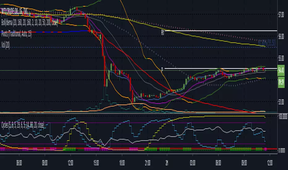The image size is (288, 170).
Task: Click the 06:00 label at the left of the time axis
Action: pos(19,163)
